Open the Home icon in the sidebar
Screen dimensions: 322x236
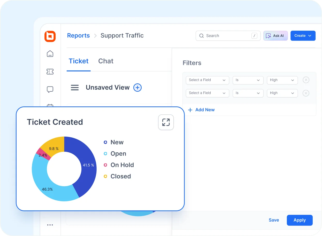pyautogui.click(x=50, y=54)
